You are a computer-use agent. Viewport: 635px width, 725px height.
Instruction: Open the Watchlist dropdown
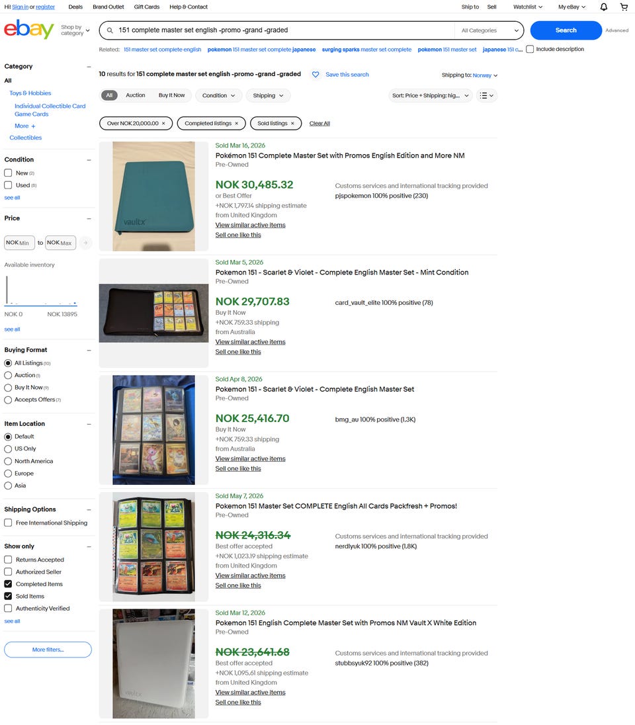528,7
